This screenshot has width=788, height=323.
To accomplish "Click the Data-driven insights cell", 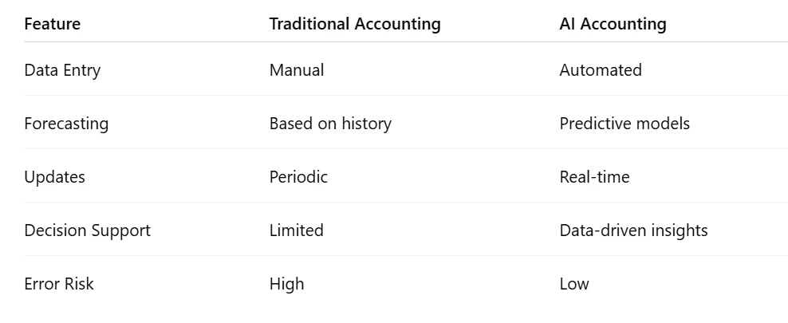I will tap(633, 230).
